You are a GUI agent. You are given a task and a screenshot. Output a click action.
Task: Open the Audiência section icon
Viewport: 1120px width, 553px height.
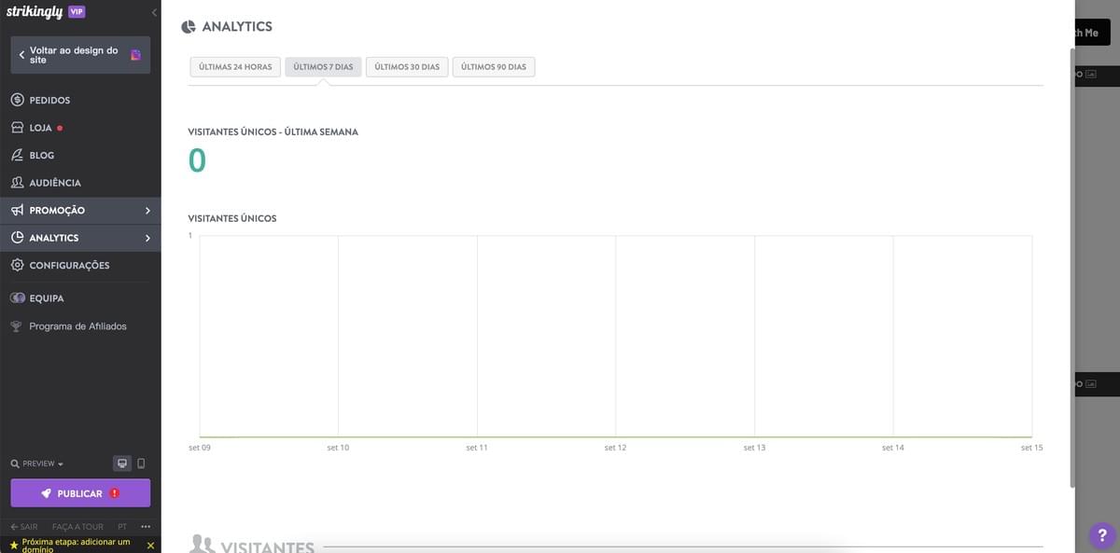(15, 181)
